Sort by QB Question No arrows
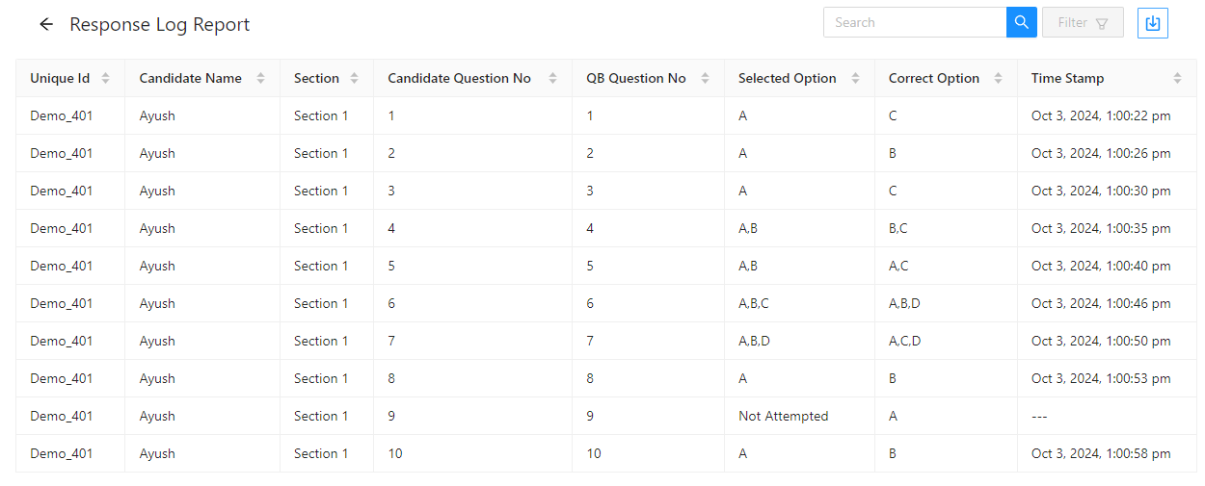 pyautogui.click(x=706, y=78)
